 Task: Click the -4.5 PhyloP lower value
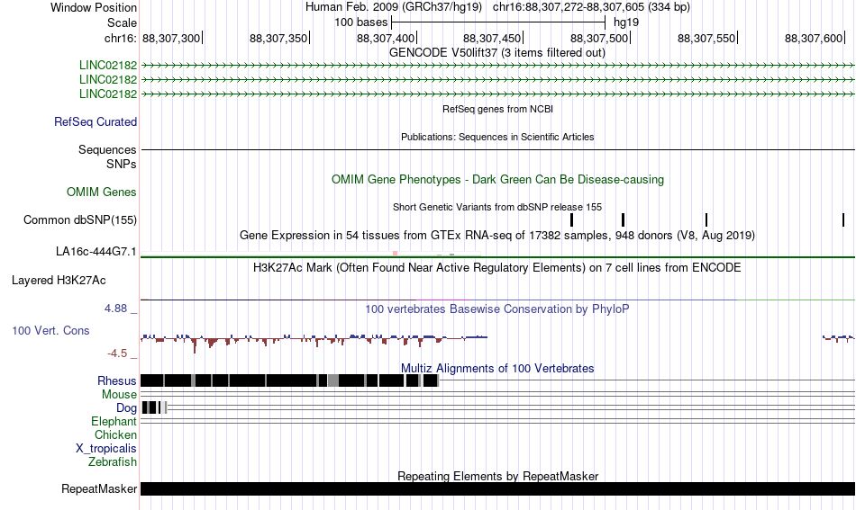click(117, 353)
